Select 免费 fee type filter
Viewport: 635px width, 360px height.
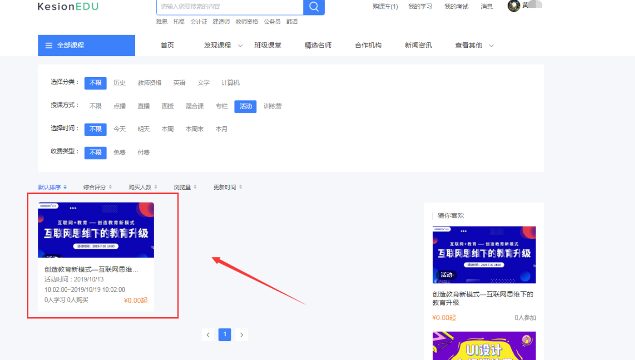[x=120, y=153]
